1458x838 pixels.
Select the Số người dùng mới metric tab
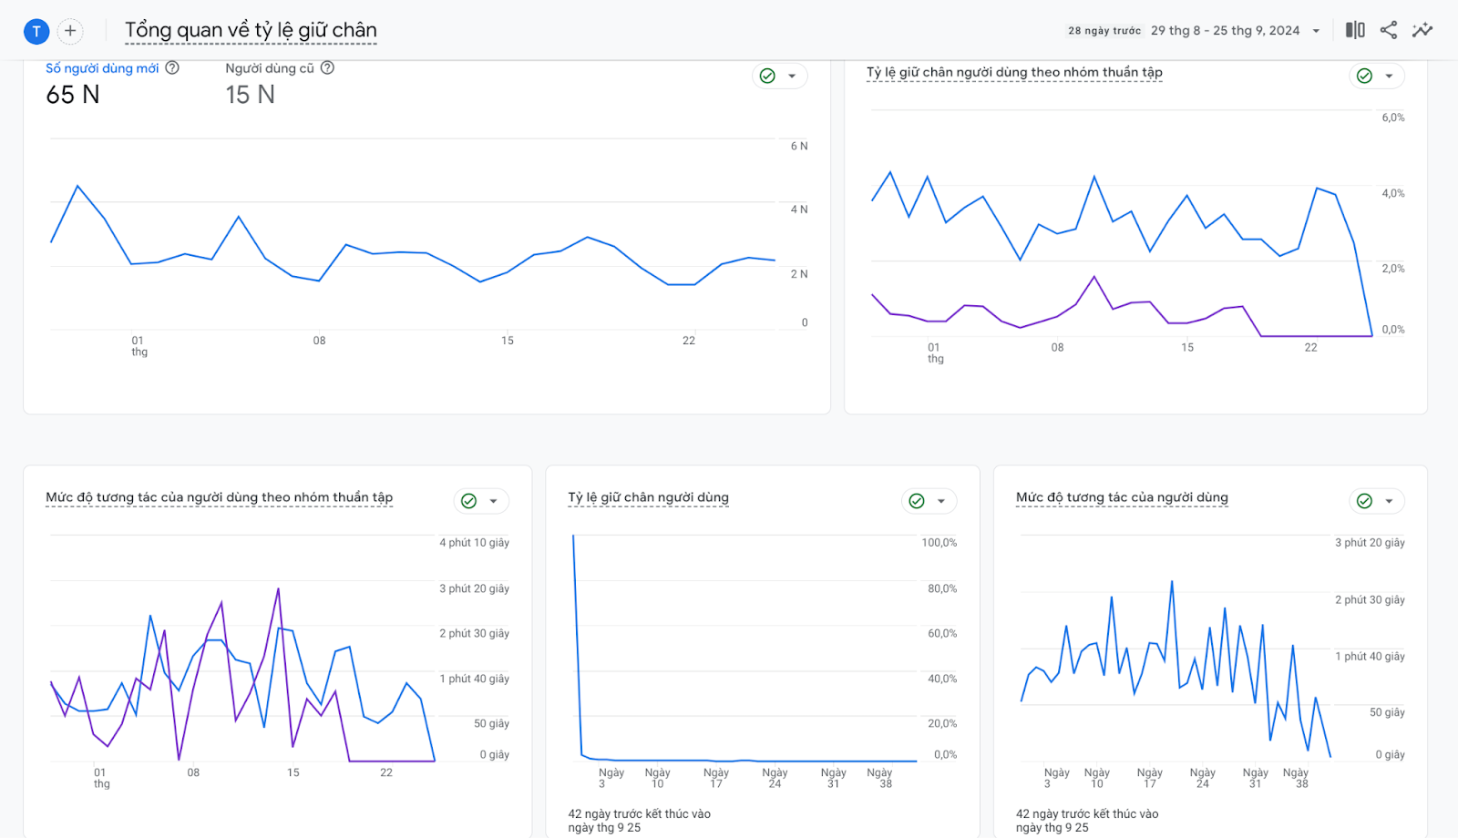pyautogui.click(x=102, y=68)
